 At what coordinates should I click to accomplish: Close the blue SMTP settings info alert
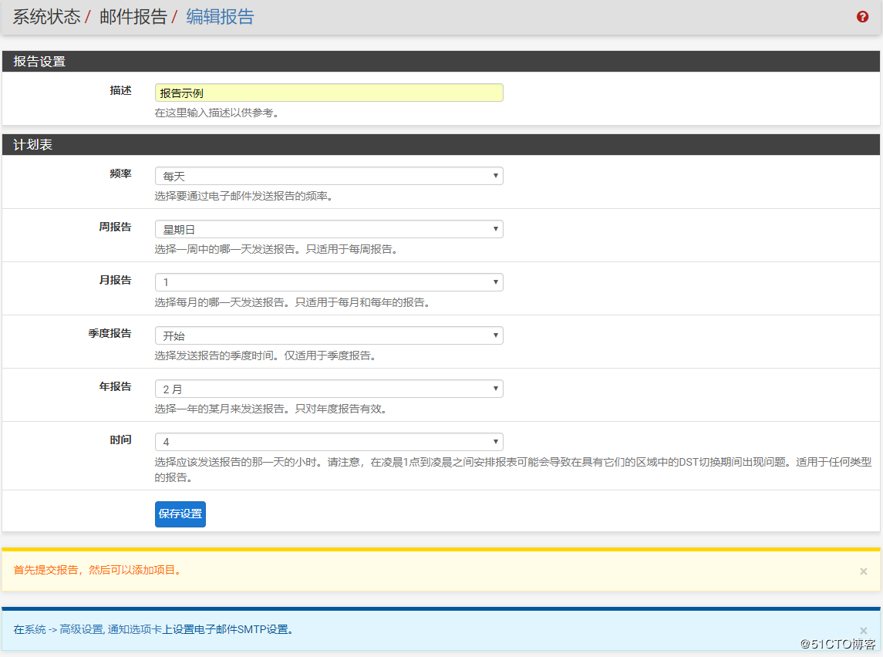tap(863, 630)
